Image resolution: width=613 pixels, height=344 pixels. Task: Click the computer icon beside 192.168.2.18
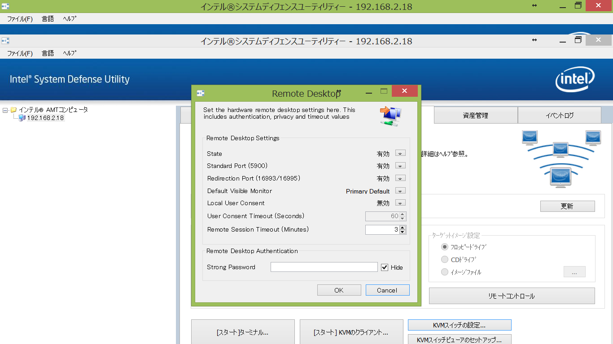tap(22, 118)
